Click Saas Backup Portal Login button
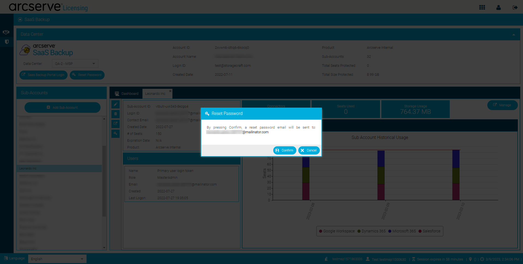Viewport: 523px width, 264px height. pos(43,75)
